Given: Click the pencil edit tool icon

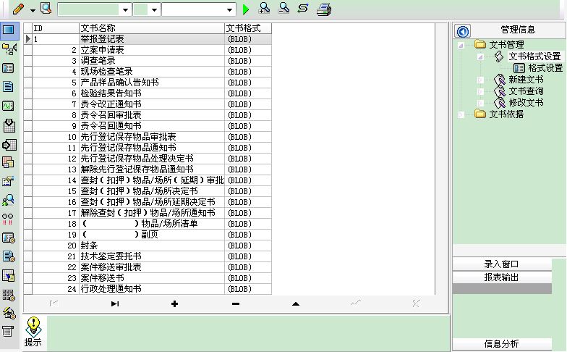Looking at the screenshot, I should point(18,9).
